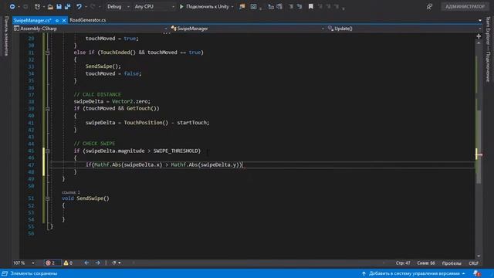Open the Toolbox side panel tab
The width and height of the screenshot is (494, 278).
6,36
